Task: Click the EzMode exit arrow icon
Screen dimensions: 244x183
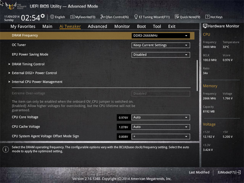Action: (x=239, y=172)
